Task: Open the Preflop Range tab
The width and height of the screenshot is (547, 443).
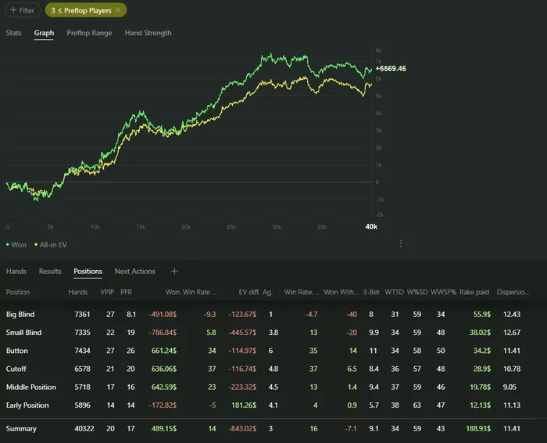Action: 89,33
